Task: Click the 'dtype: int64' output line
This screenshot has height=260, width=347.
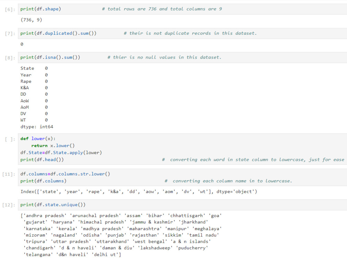Action: [37, 127]
